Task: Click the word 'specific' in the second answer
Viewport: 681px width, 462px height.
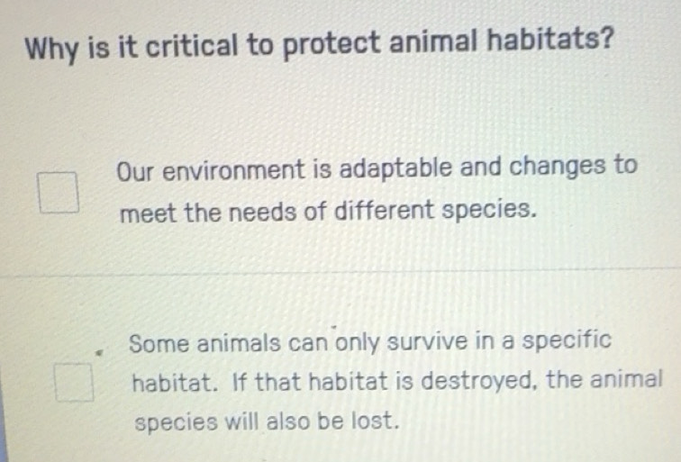Action: coord(567,340)
